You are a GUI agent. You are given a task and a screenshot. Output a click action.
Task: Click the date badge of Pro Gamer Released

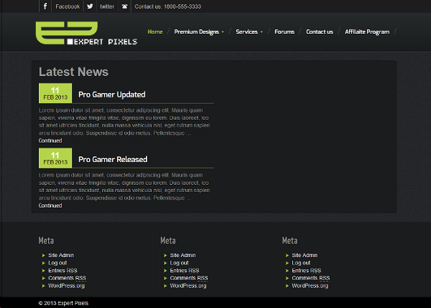55,158
